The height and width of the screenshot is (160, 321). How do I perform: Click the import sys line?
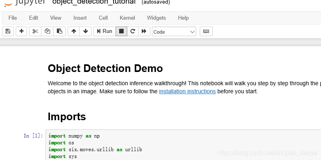[63, 156]
